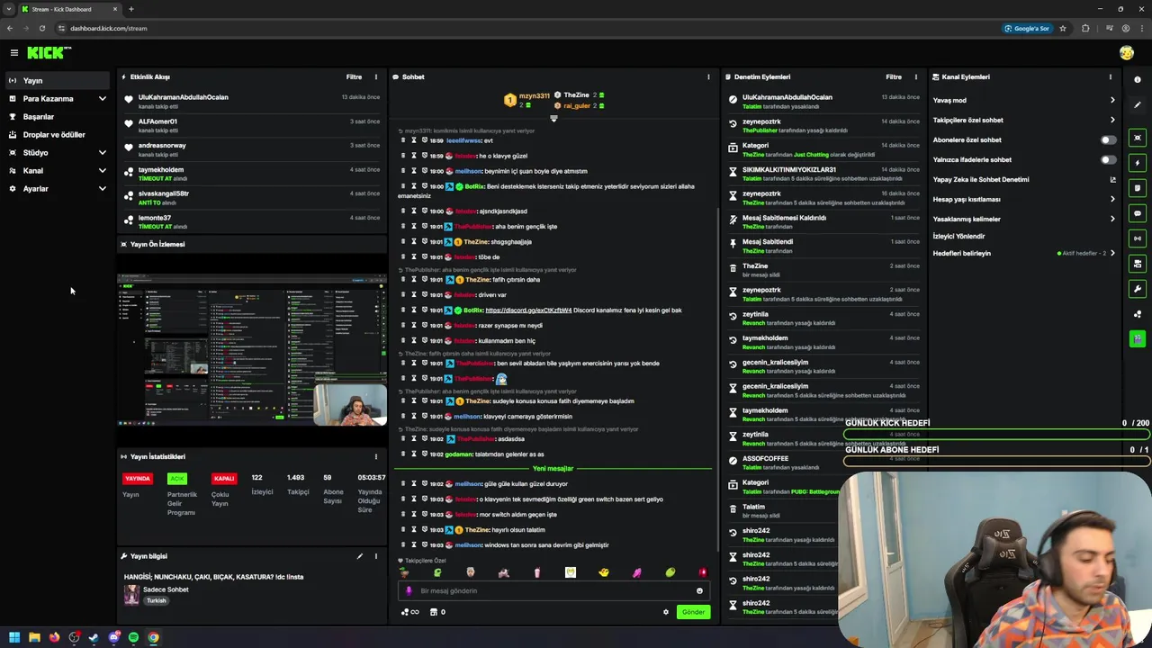
Task: Toggle the document icon in right rail
Action: tap(1138, 188)
